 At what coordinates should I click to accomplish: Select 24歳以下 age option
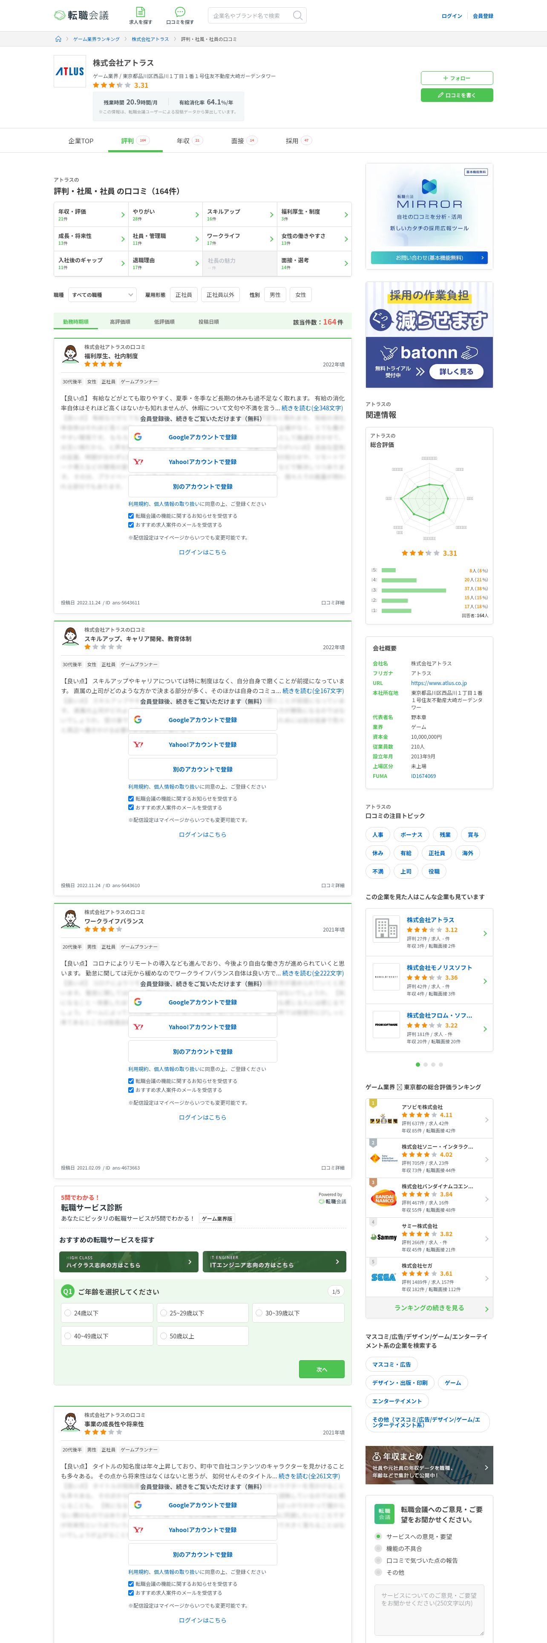(107, 1312)
